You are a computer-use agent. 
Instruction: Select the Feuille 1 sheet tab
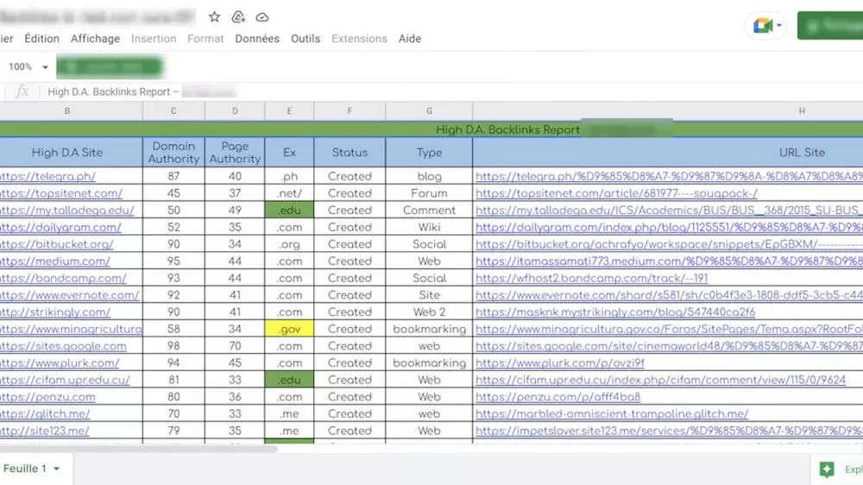[x=25, y=469]
